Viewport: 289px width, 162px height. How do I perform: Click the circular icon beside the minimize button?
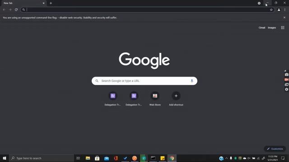(259, 3)
